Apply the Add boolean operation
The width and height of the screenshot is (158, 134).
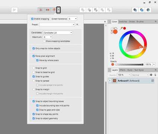pos(83,10)
